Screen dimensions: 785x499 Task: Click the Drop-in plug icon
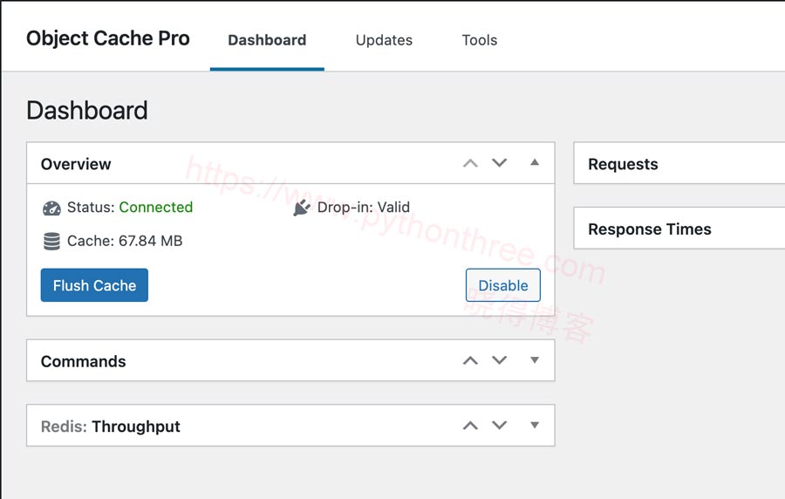coord(302,208)
